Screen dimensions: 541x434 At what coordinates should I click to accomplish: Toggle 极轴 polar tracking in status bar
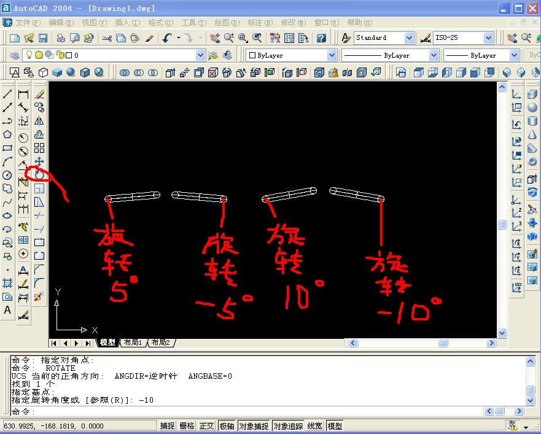(x=227, y=426)
